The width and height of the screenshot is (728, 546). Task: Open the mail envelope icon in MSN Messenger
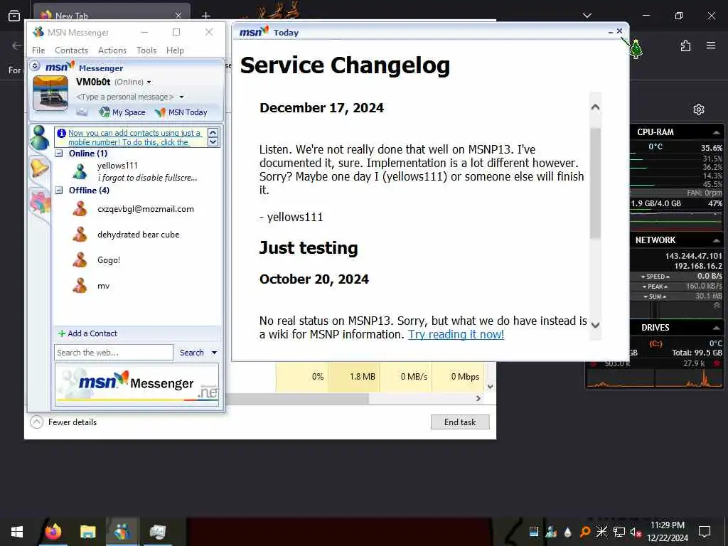[x=82, y=112]
